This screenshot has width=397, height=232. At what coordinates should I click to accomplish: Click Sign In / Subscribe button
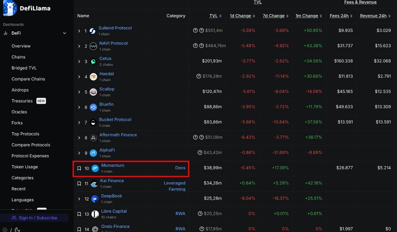[x=34, y=218]
